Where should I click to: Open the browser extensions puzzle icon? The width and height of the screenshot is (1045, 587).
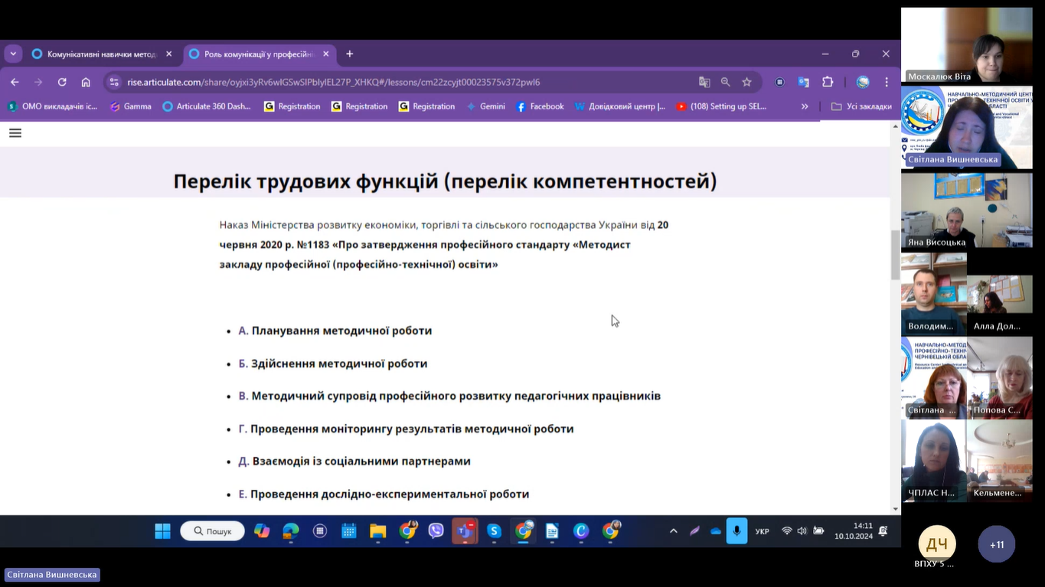pos(828,82)
